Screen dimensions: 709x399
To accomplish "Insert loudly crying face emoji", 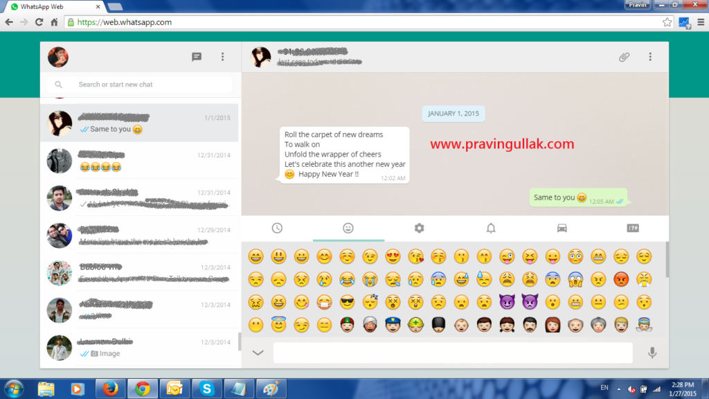I will click(x=370, y=279).
